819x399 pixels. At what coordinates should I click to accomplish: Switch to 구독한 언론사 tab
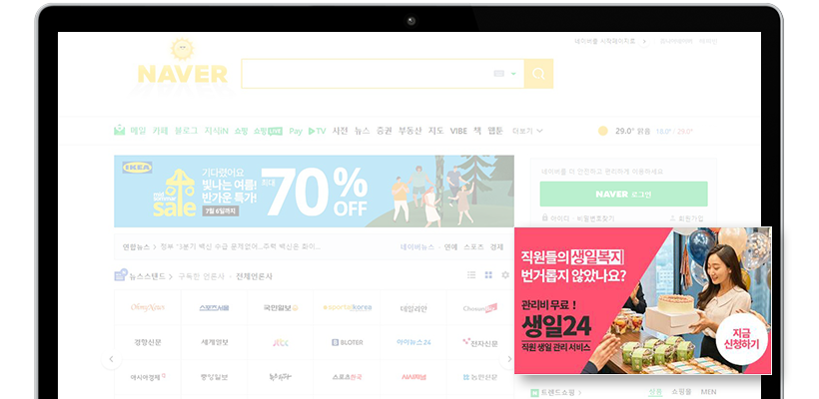click(x=201, y=276)
